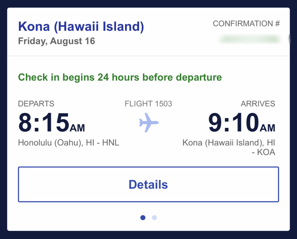Click the 9:10 AM arrival time

click(242, 122)
